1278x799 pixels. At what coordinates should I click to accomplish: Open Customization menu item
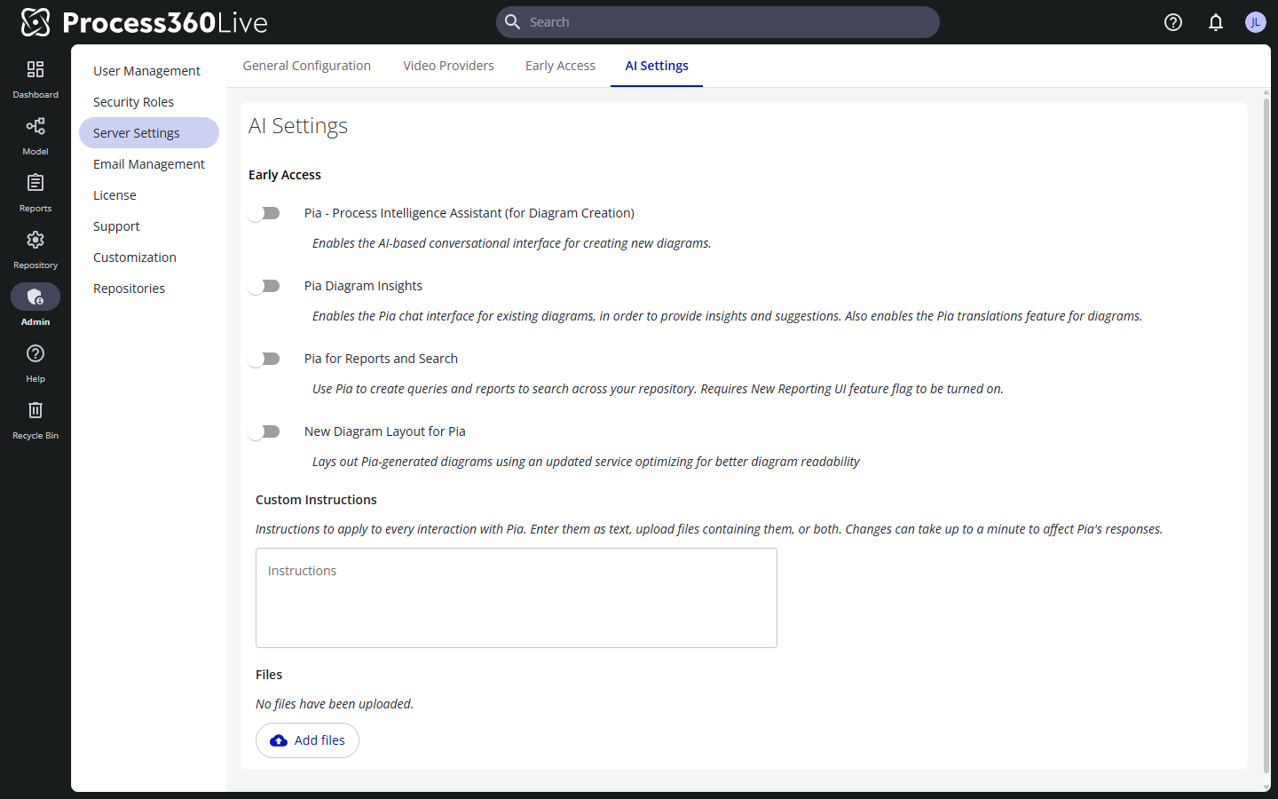(x=149, y=257)
